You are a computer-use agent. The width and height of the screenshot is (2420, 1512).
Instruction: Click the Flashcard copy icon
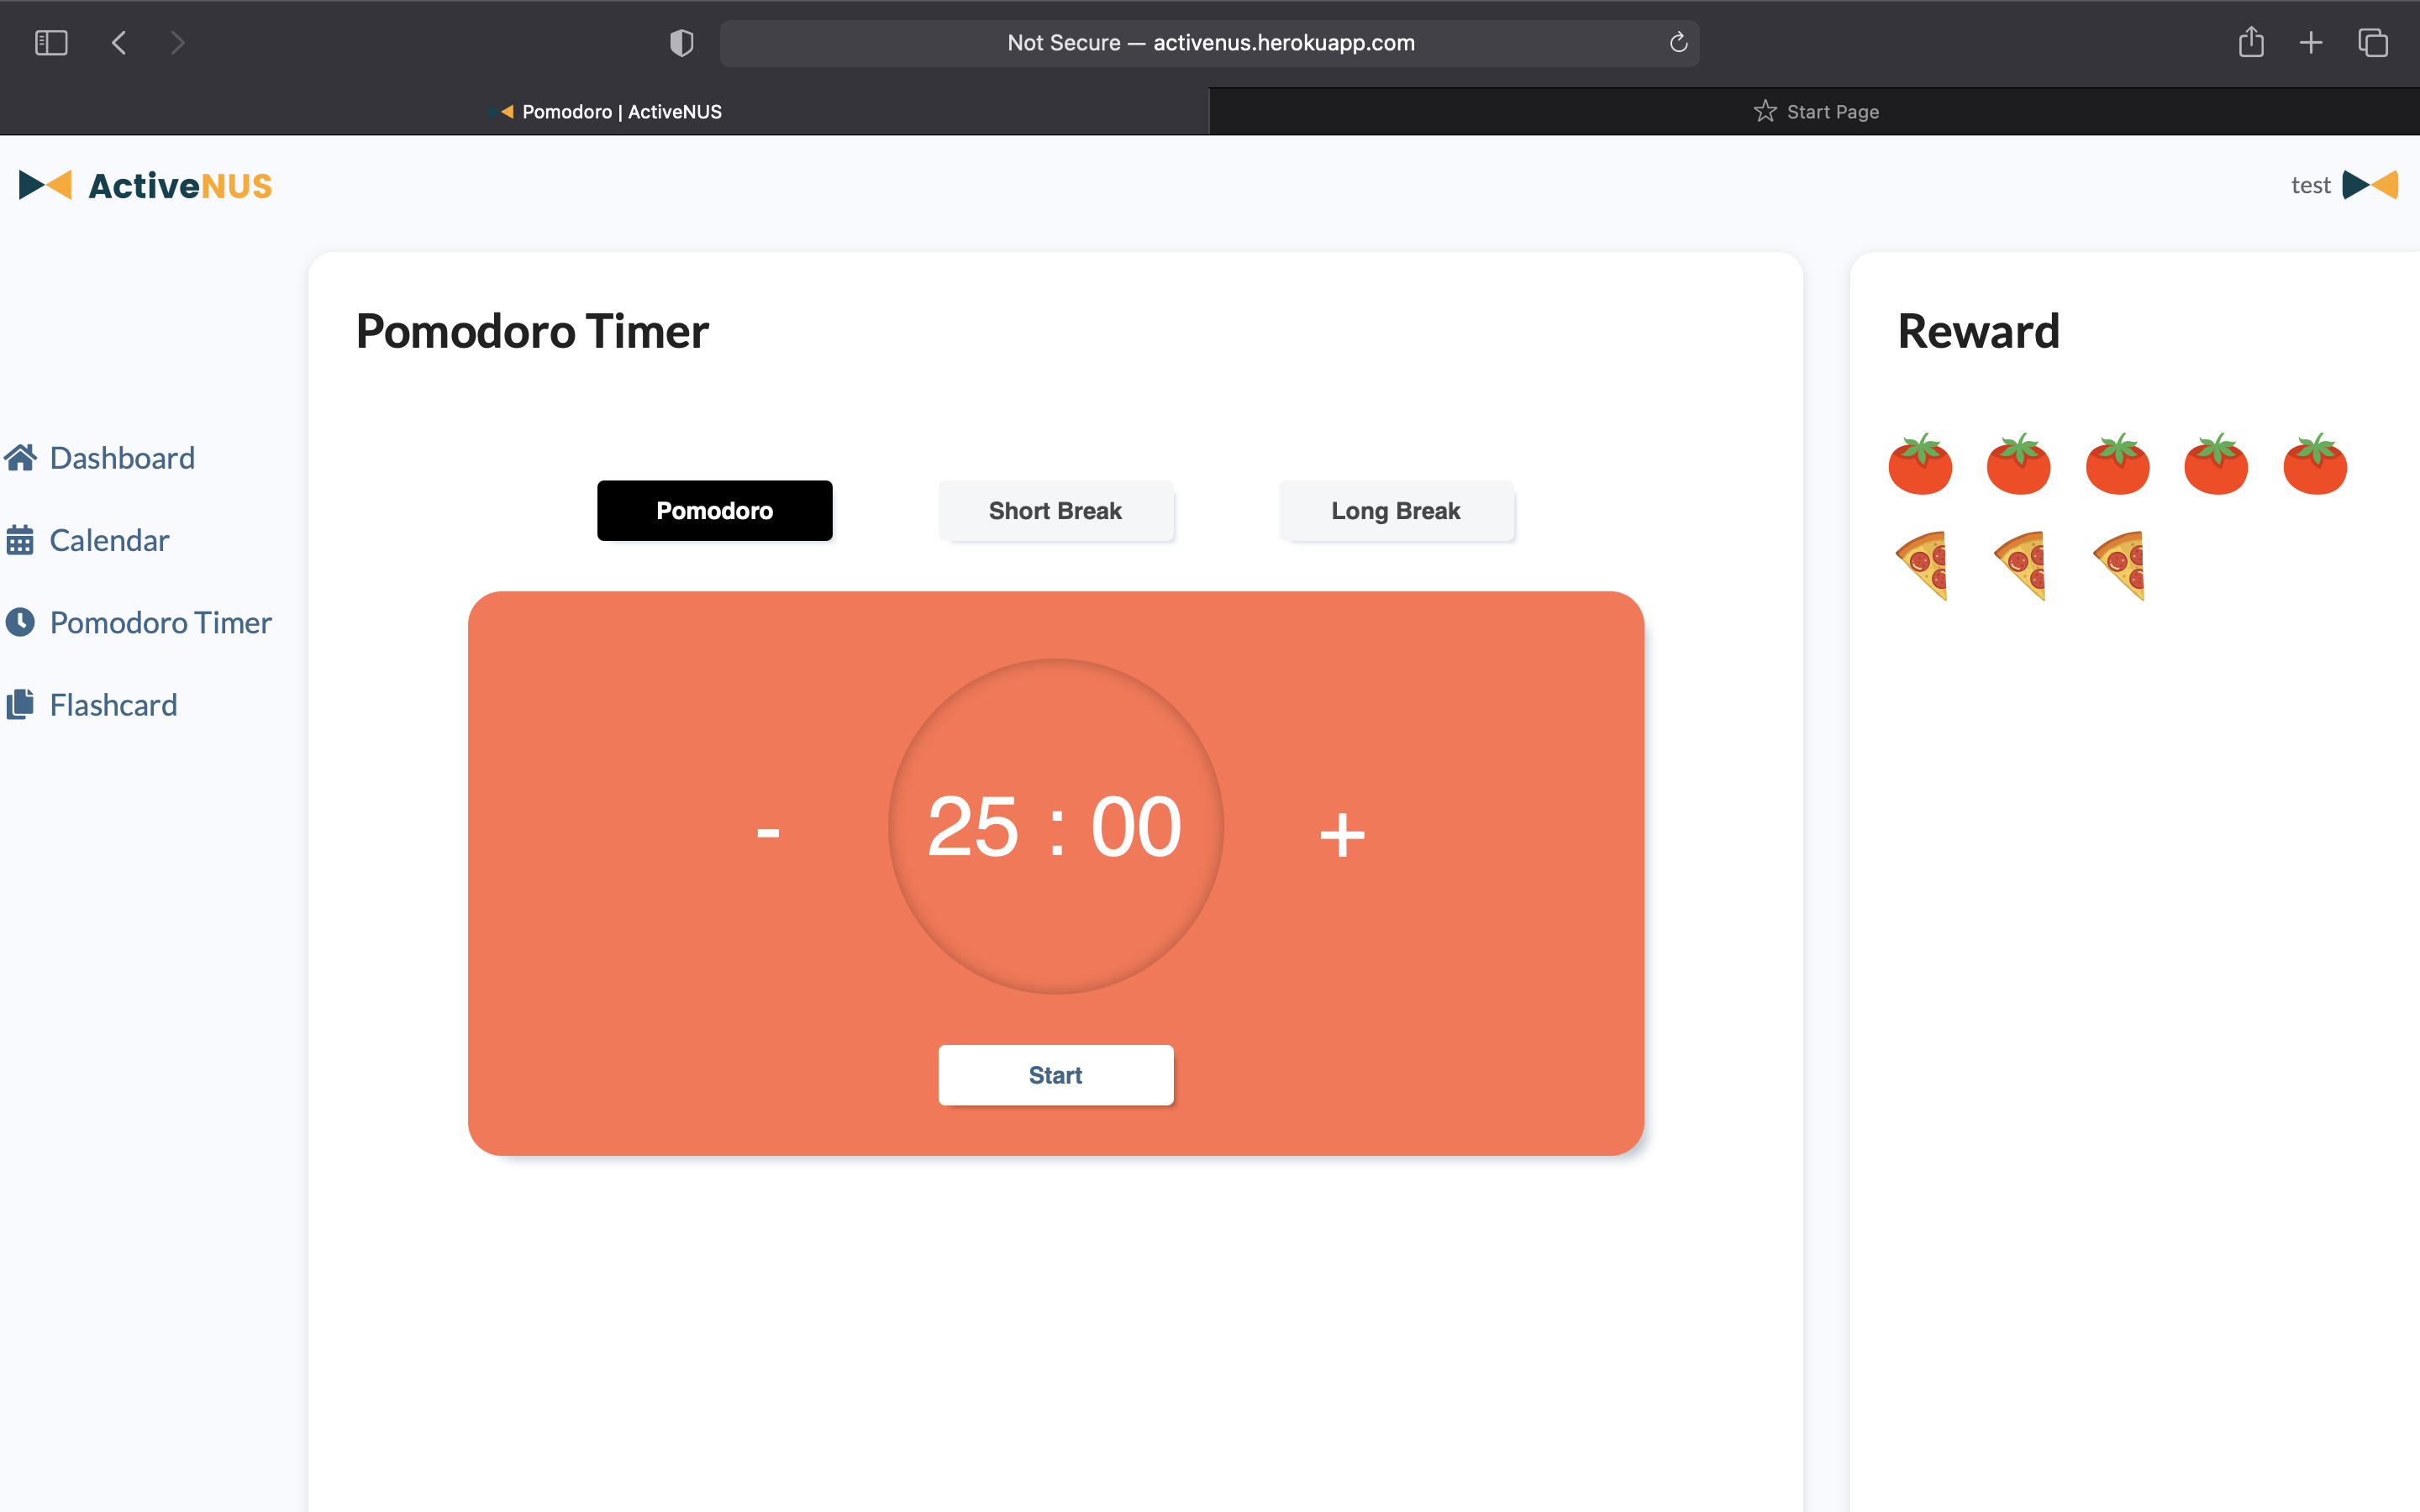20,705
